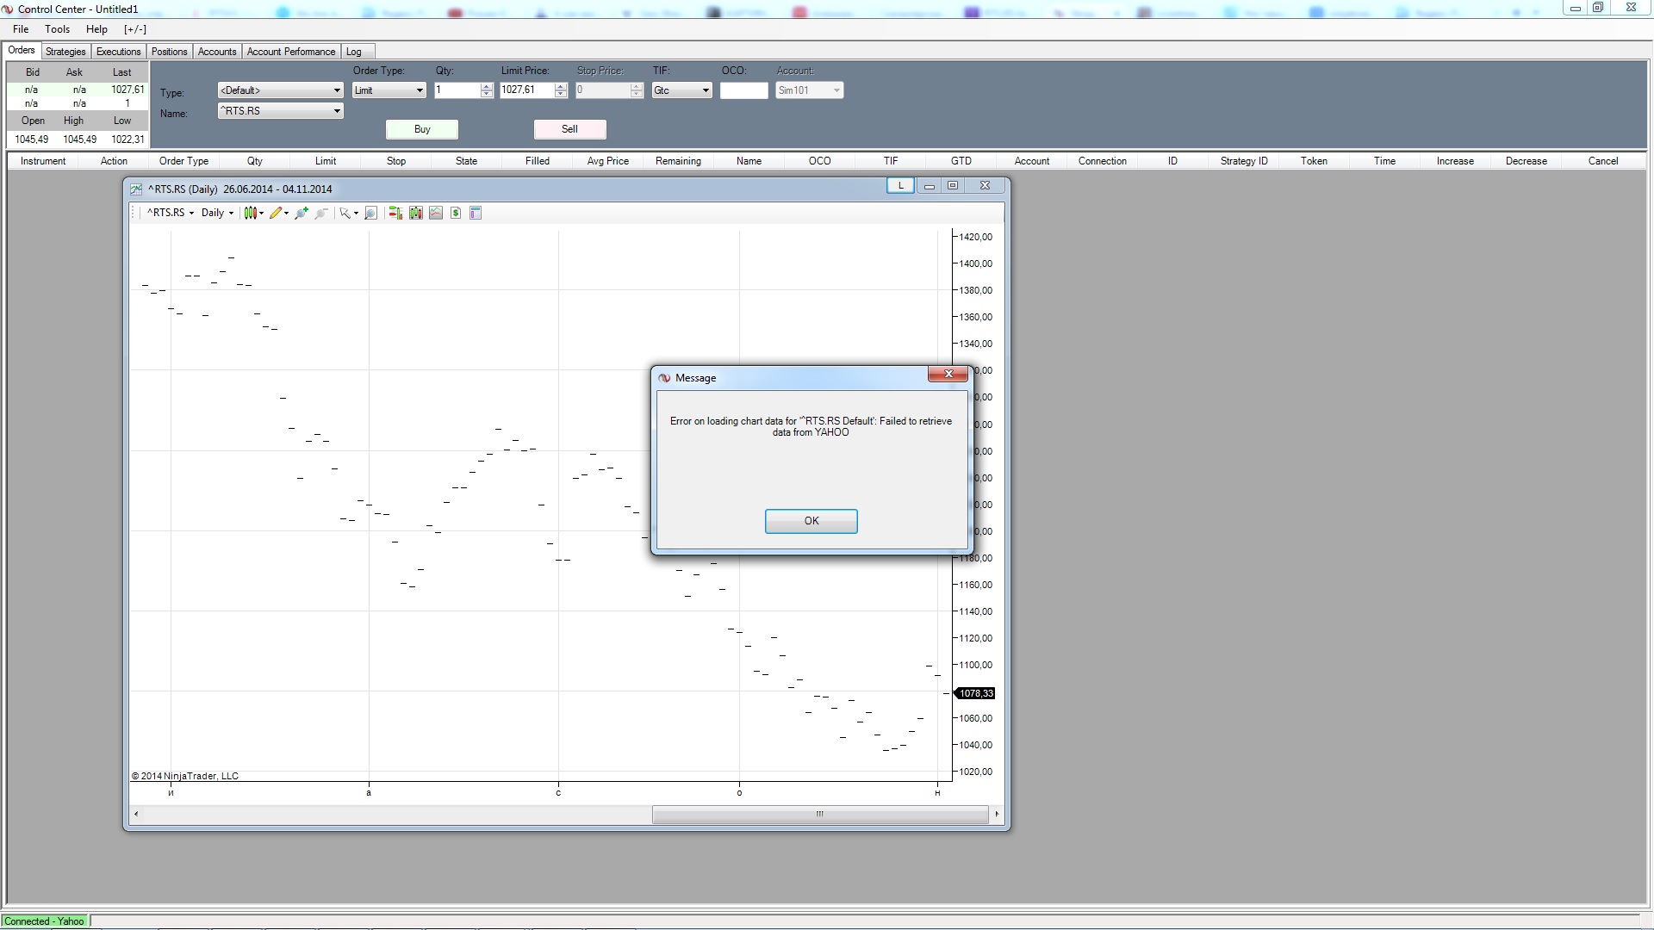
Task: Switch to the Executions tab
Action: (118, 52)
